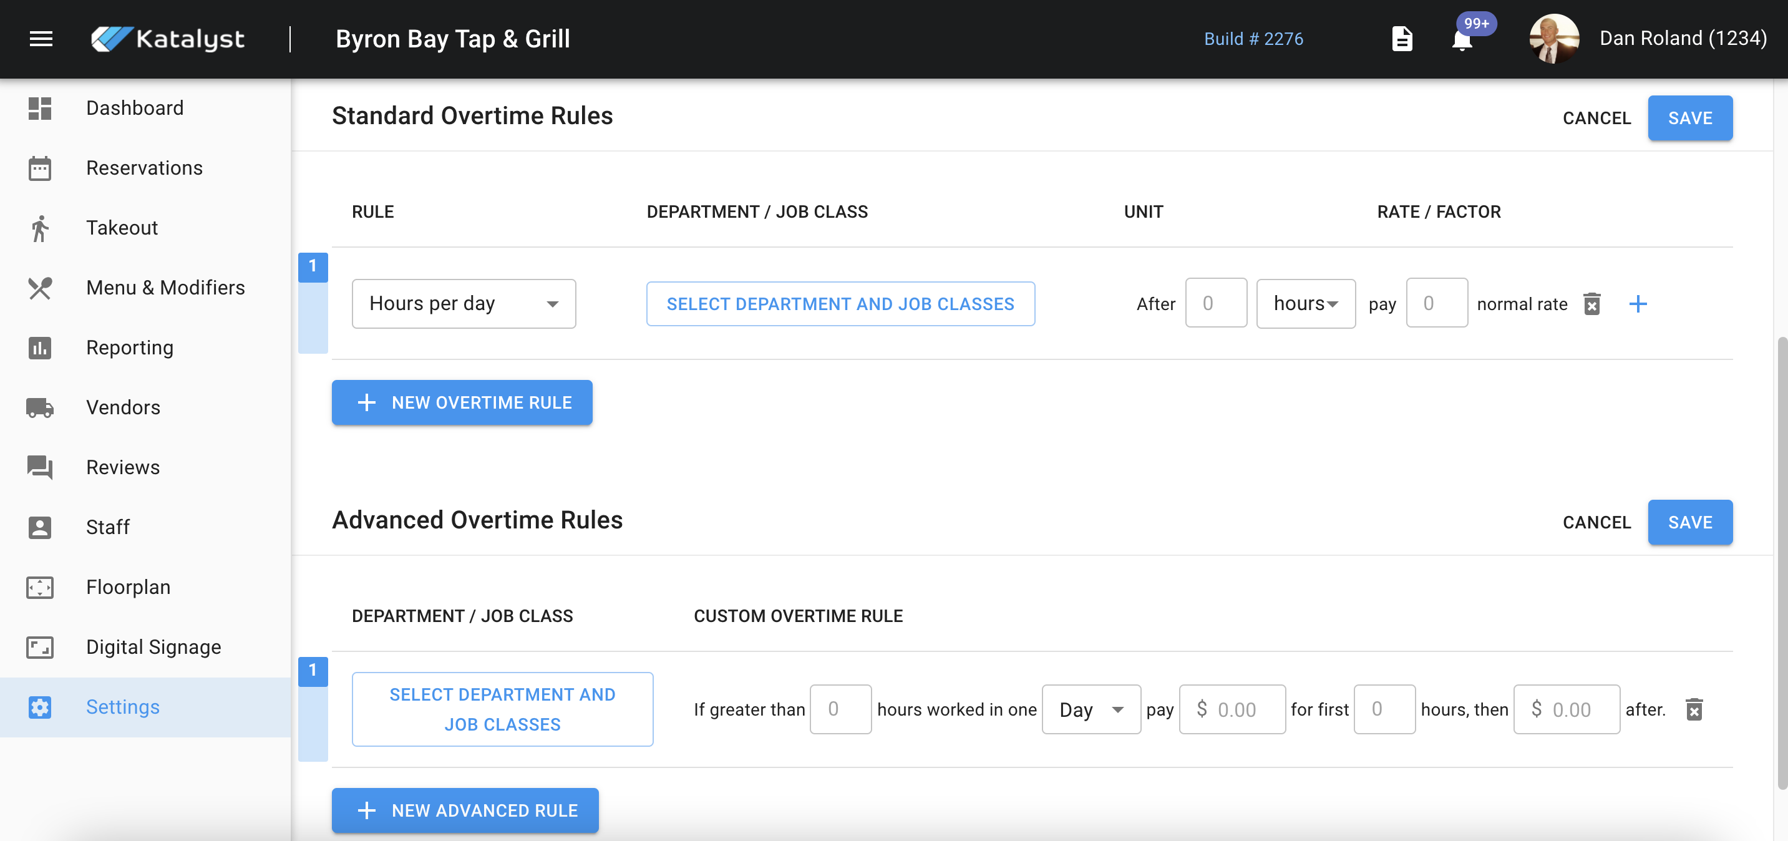The height and width of the screenshot is (841, 1788).
Task: Add rate tier with blue plus icon
Action: pyautogui.click(x=1638, y=304)
